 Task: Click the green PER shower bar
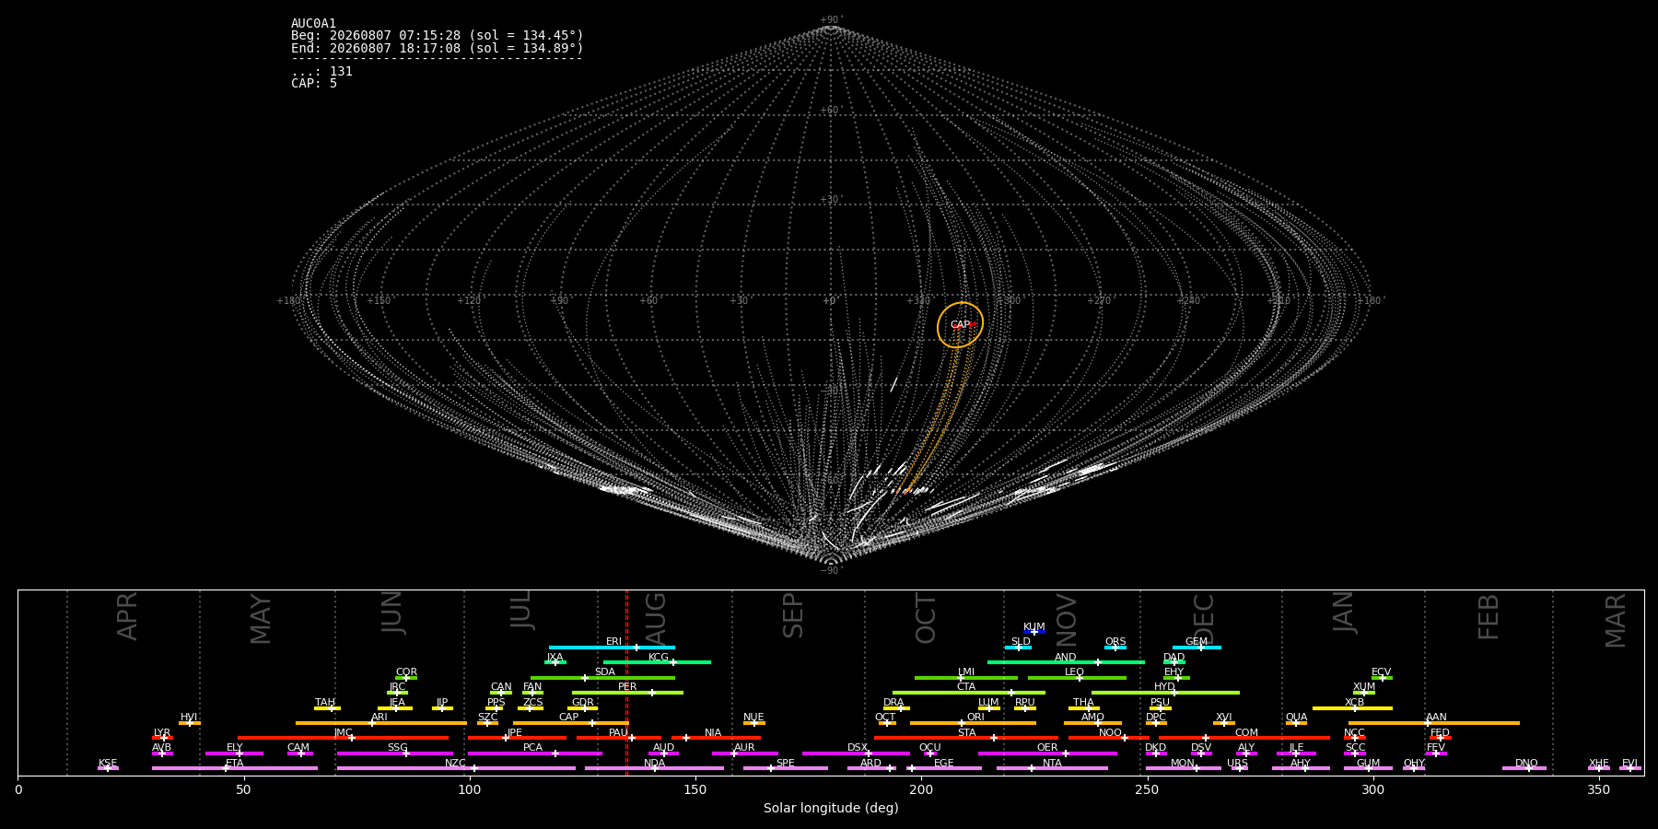(627, 693)
